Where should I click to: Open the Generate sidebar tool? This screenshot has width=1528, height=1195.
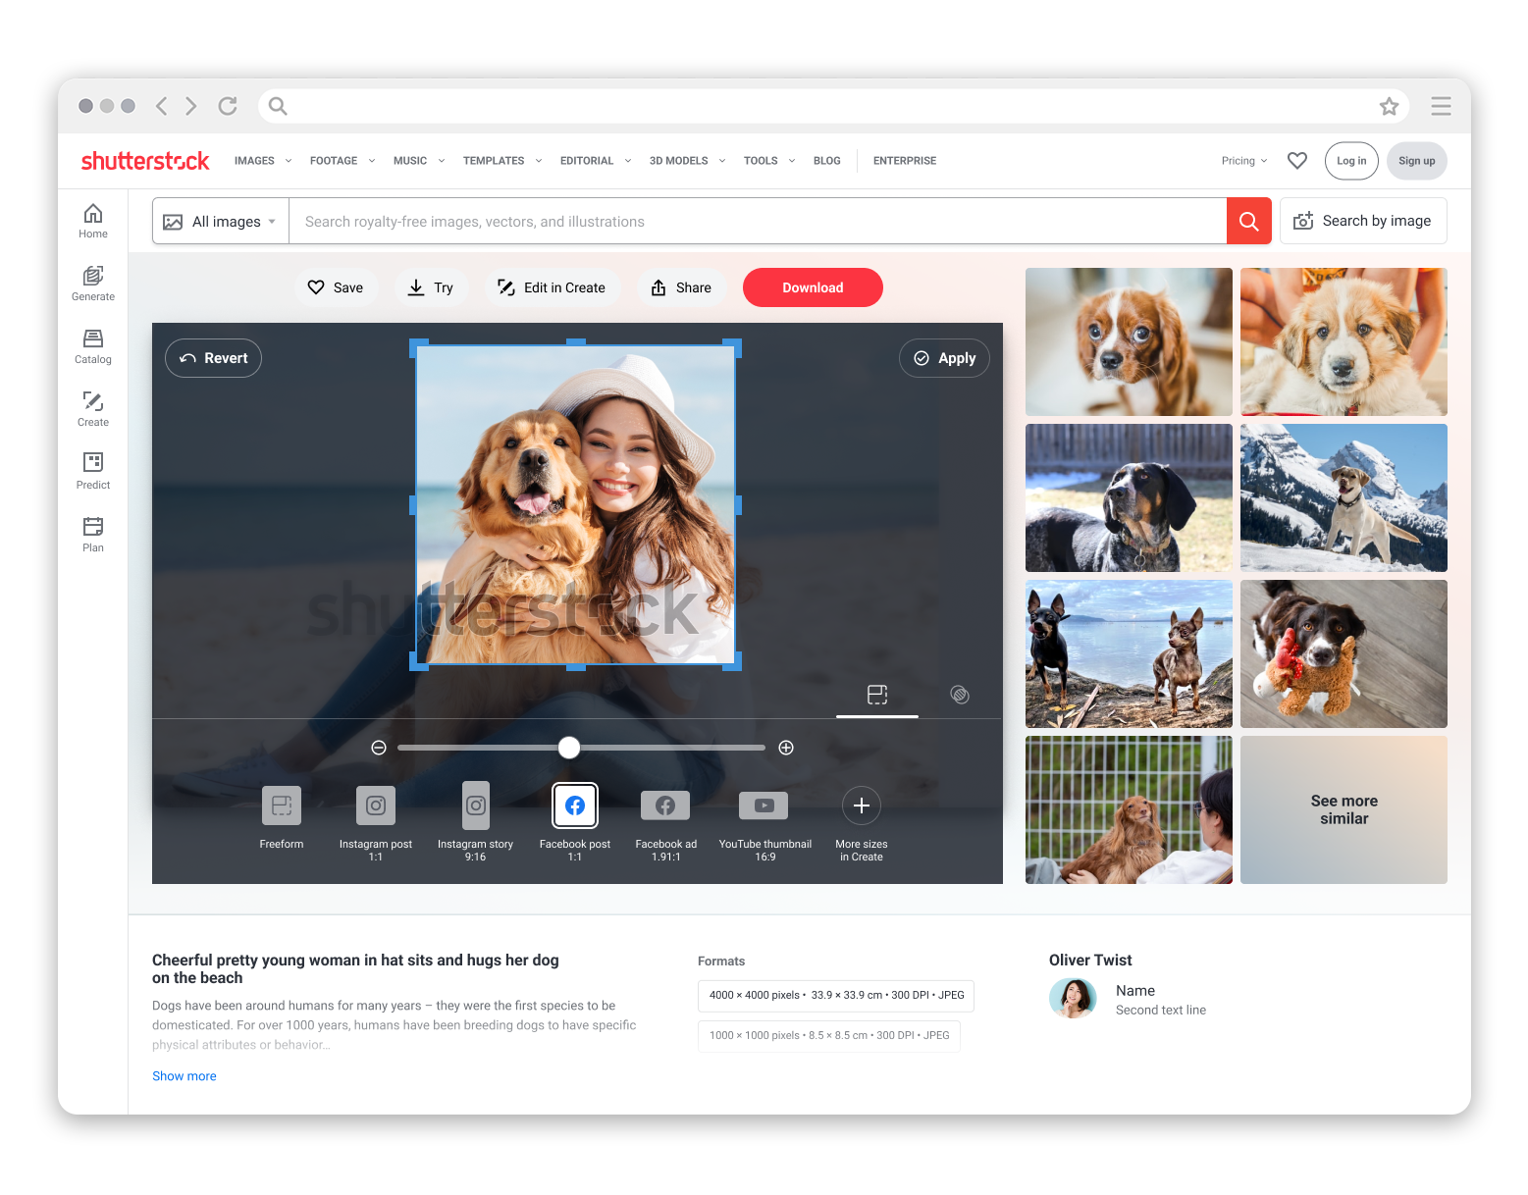click(93, 284)
